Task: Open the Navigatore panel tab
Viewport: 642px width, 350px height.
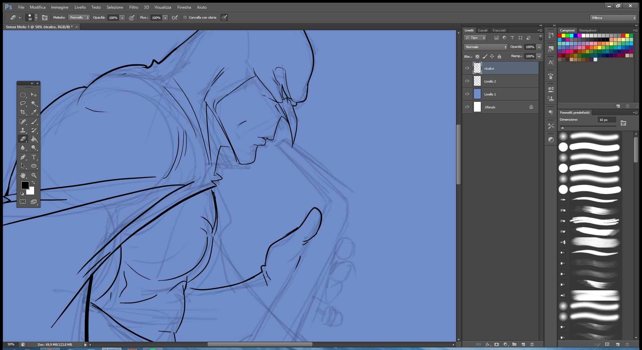Action: tap(588, 30)
